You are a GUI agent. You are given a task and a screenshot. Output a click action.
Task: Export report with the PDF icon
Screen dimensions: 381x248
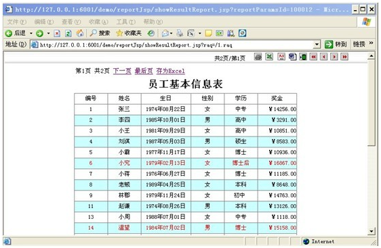coord(281,57)
